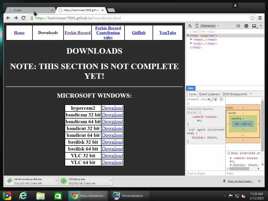Open the GitHub navigation link

(x=139, y=33)
